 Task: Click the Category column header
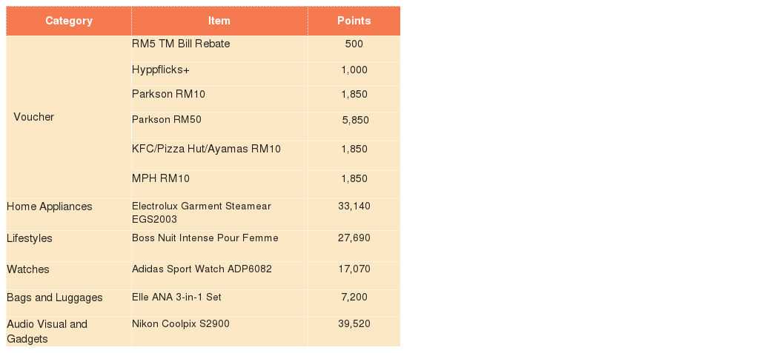[x=69, y=21]
